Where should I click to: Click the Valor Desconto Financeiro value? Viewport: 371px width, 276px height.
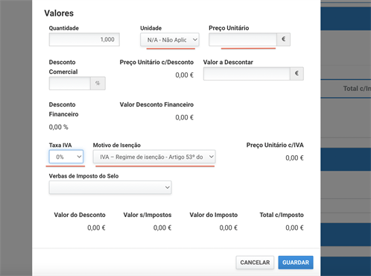184,117
